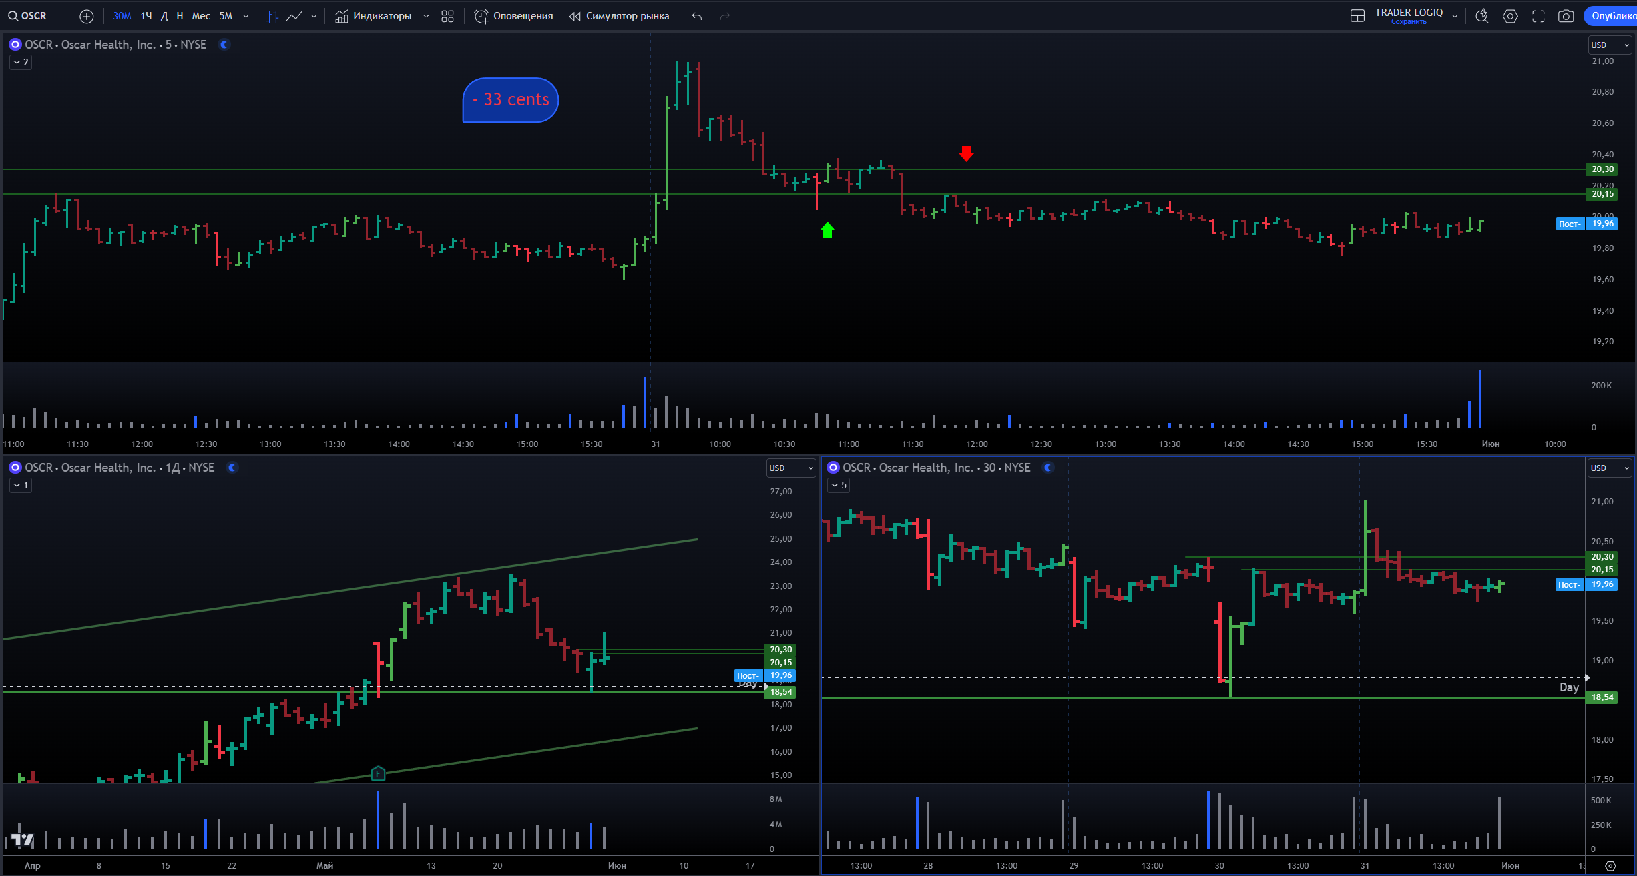The width and height of the screenshot is (1637, 876).
Task: Open USD currency dropdown on 30-minute chart
Action: tap(1610, 468)
